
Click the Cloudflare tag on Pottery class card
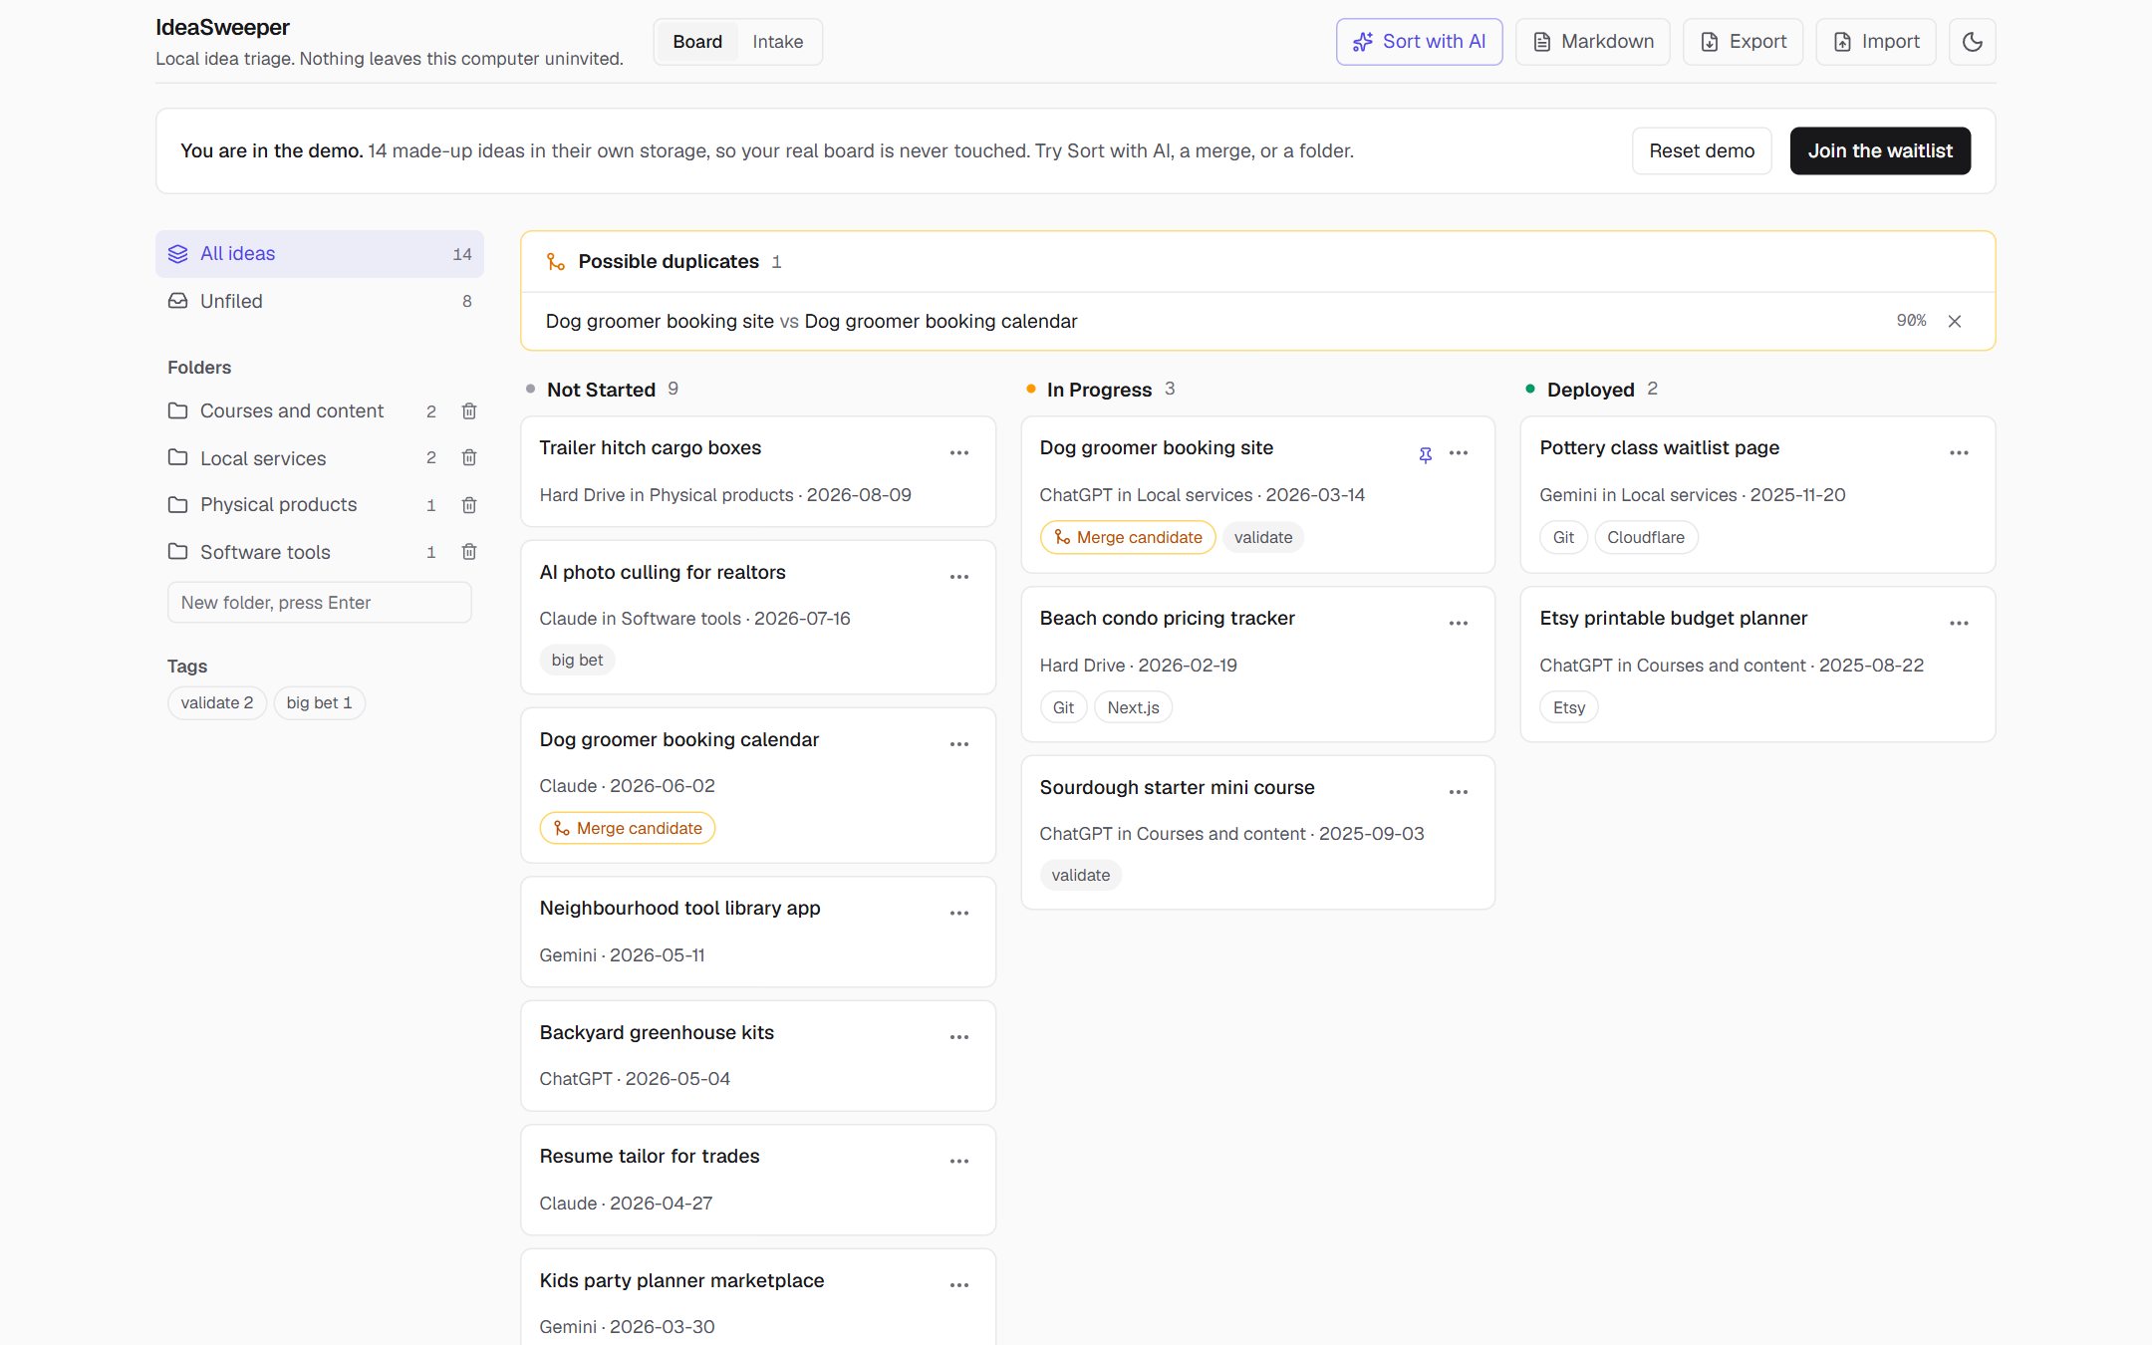click(x=1646, y=538)
